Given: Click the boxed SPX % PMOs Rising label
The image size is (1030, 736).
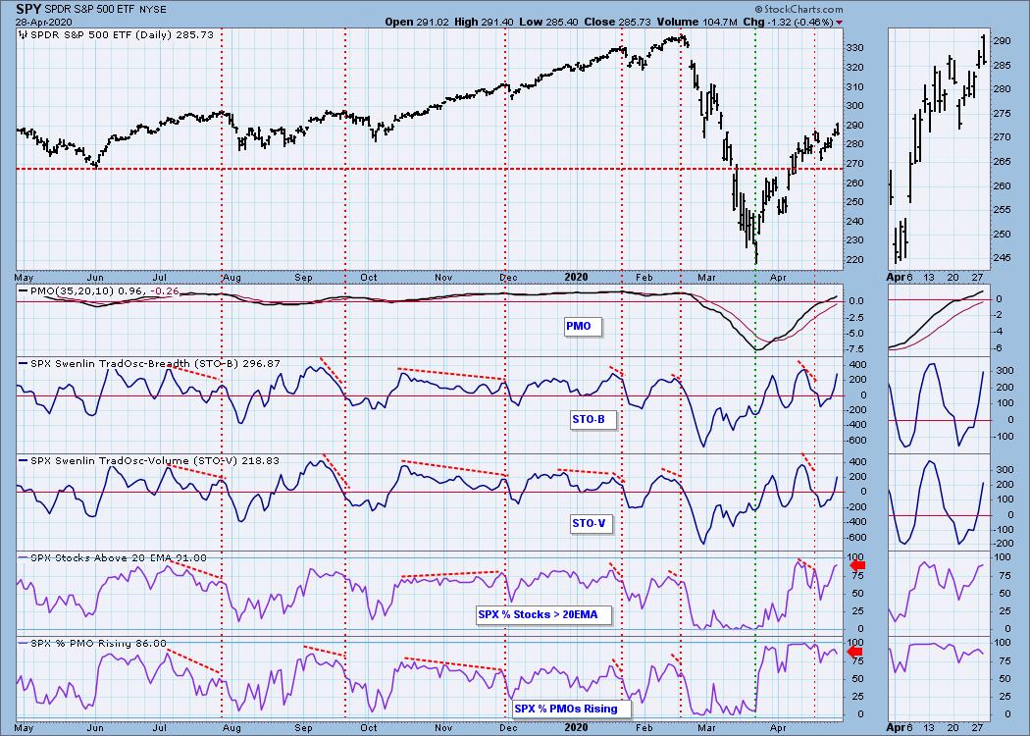Looking at the screenshot, I should 572,710.
